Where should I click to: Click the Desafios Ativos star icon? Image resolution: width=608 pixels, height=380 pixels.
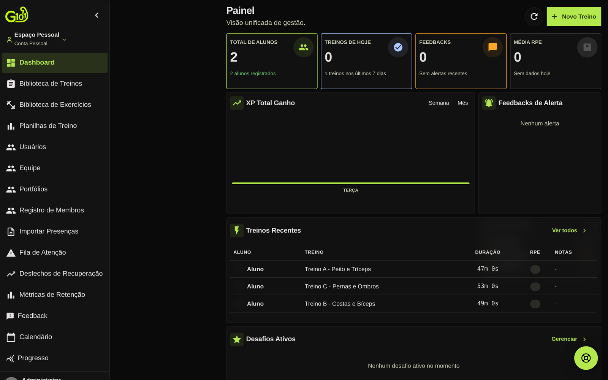pyautogui.click(x=237, y=339)
